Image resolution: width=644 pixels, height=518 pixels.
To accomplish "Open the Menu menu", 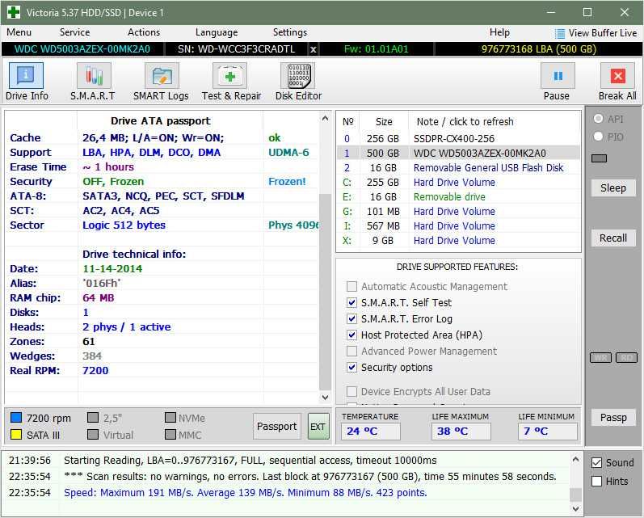I will tap(19, 32).
